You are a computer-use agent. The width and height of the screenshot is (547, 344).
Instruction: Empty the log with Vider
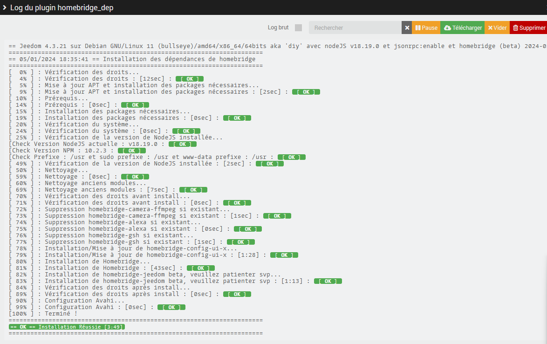(x=497, y=28)
